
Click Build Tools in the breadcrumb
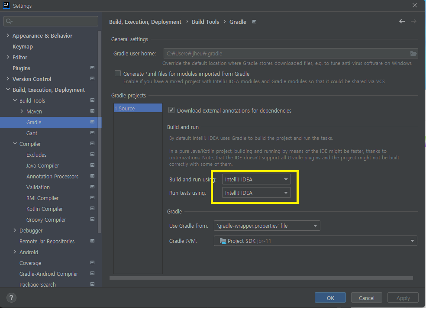pos(205,22)
